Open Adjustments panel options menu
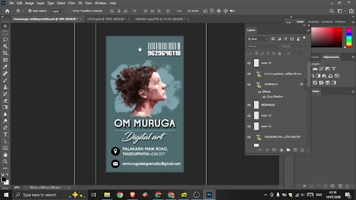The width and height of the screenshot is (356, 200). (353, 57)
